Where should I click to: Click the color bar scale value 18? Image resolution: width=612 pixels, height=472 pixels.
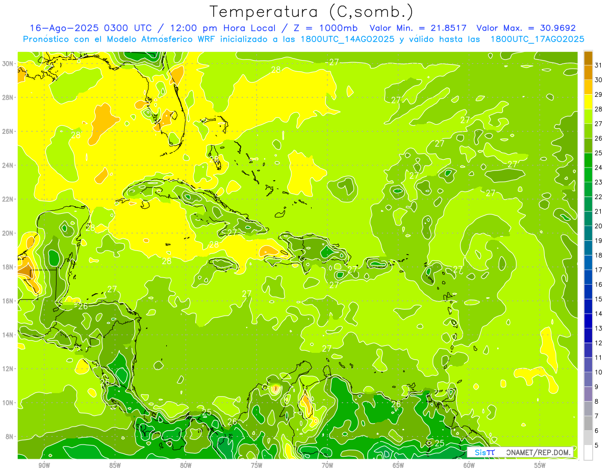tap(599, 255)
